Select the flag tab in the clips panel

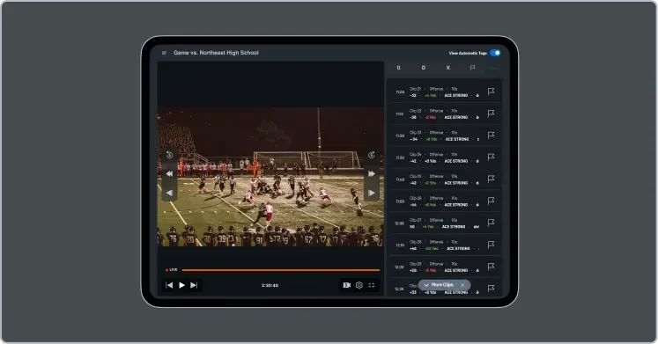472,68
